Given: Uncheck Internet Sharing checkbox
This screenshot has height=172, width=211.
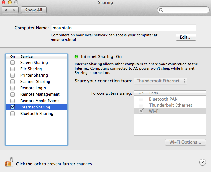Looking at the screenshot, I should click(12, 107).
